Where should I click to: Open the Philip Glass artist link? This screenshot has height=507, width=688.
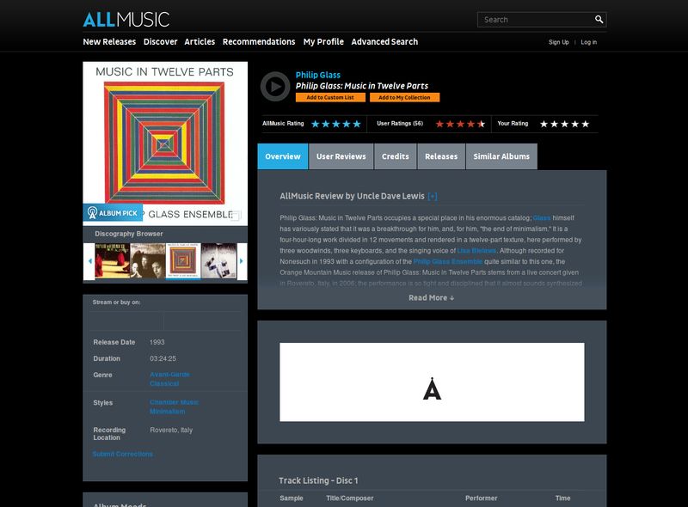(317, 75)
